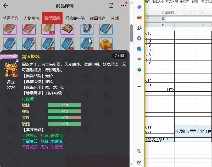Image resolution: width=212 pixels, height=167 pixels.
Task: Open the purple chess pieces sidebar icon
Action: tap(139, 28)
